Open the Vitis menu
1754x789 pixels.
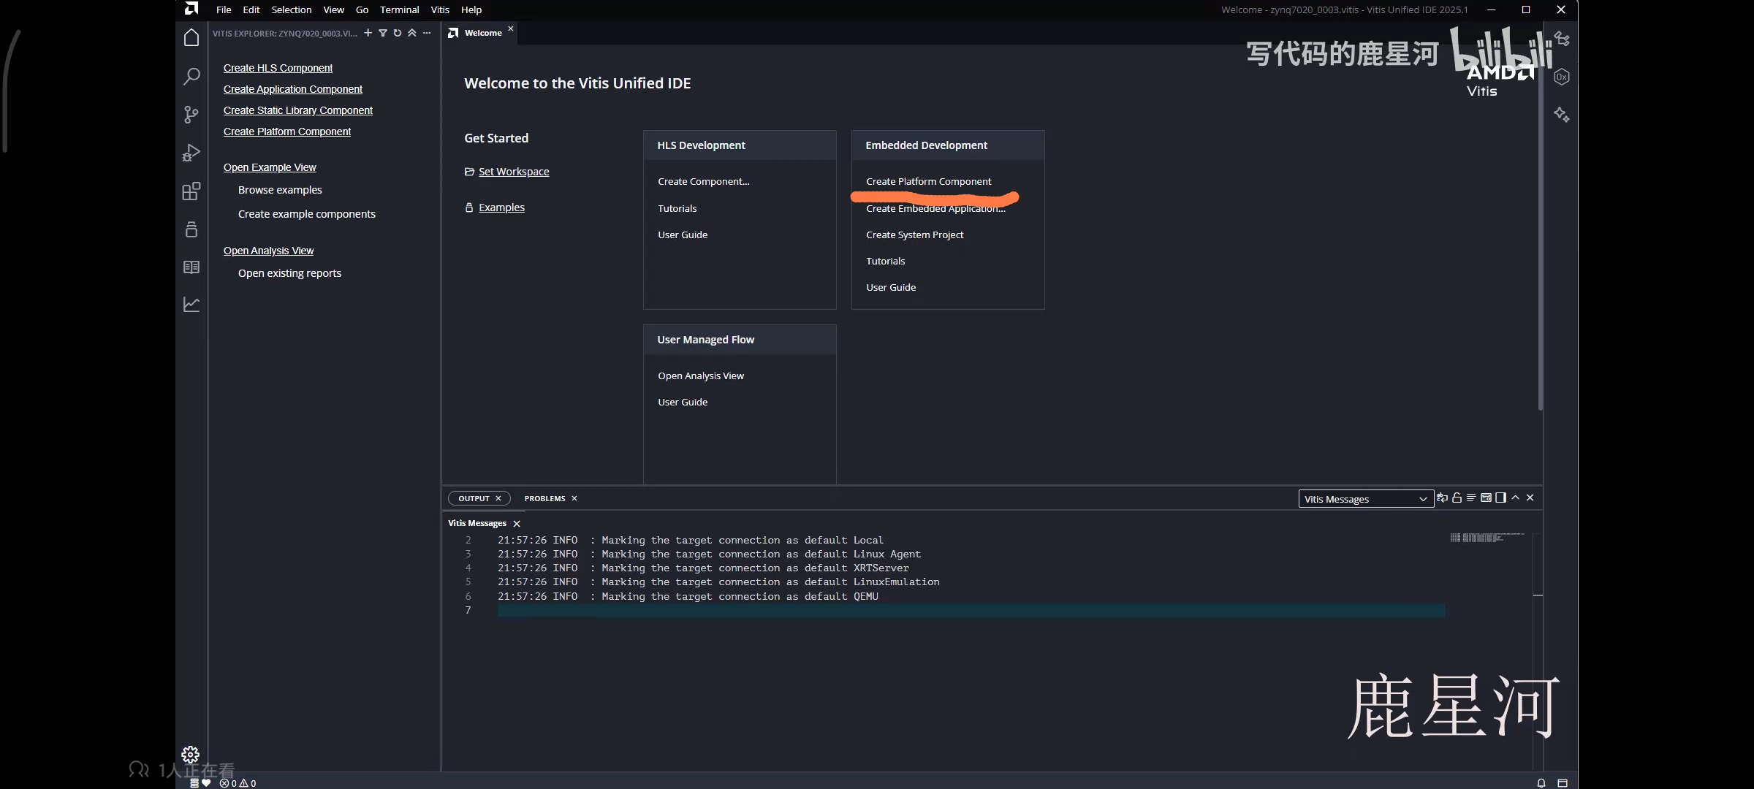[440, 9]
